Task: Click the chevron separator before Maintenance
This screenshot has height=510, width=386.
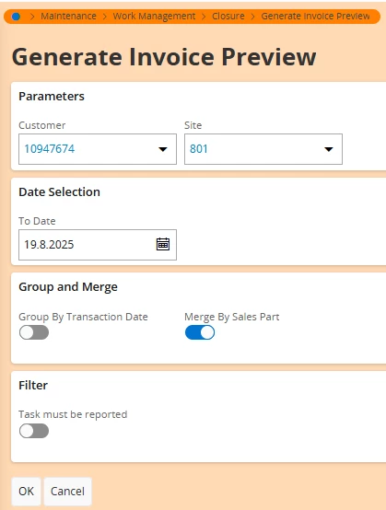Action: 32,17
